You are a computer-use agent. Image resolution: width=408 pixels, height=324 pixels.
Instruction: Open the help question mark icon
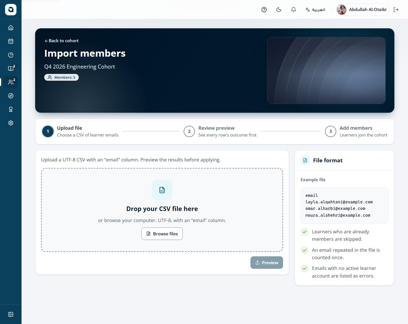[264, 10]
